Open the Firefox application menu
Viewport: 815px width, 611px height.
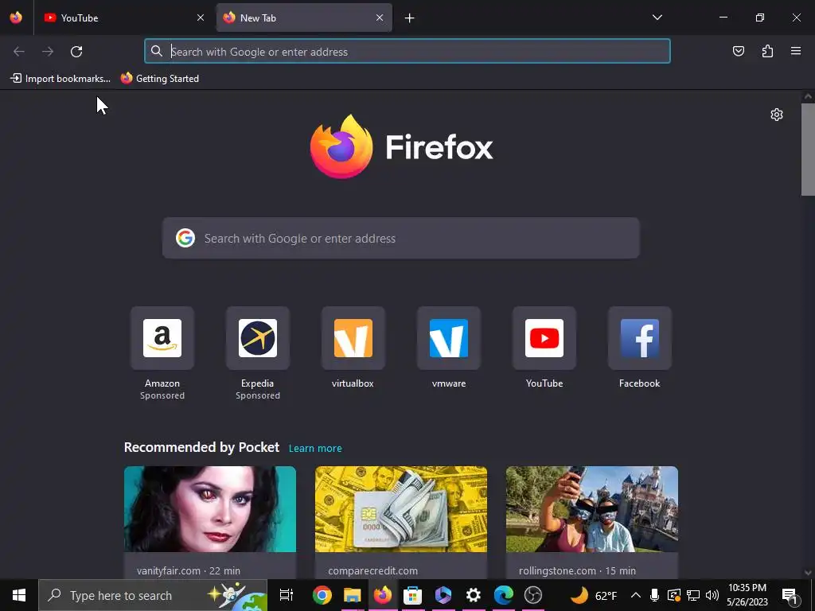click(796, 51)
